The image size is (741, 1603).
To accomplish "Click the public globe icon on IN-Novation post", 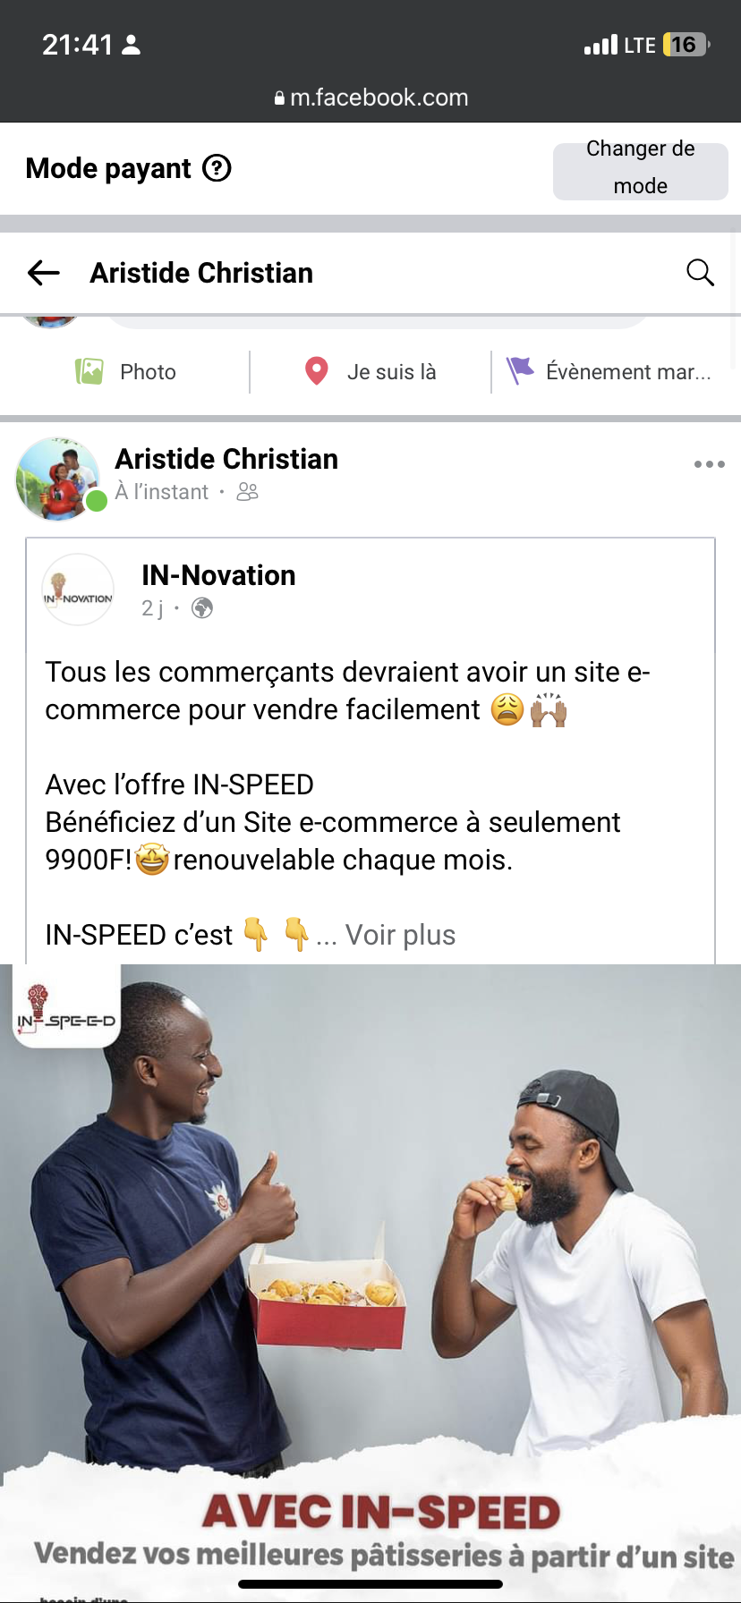I will (203, 608).
